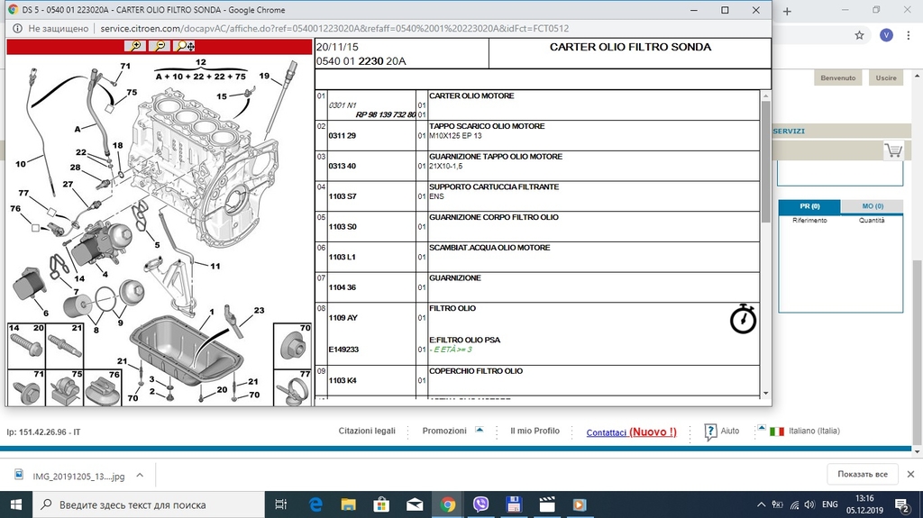This screenshot has width=923, height=518.
Task: Open the Windows notification center
Action: (901, 504)
